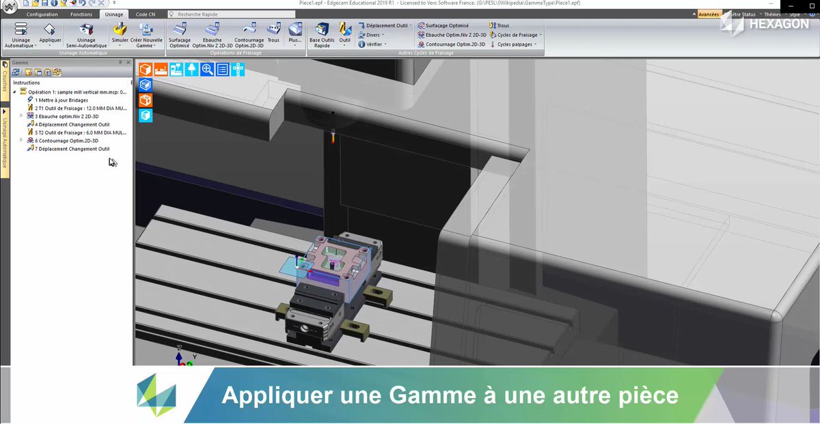Open Cycles palpages dropdown

(513, 44)
